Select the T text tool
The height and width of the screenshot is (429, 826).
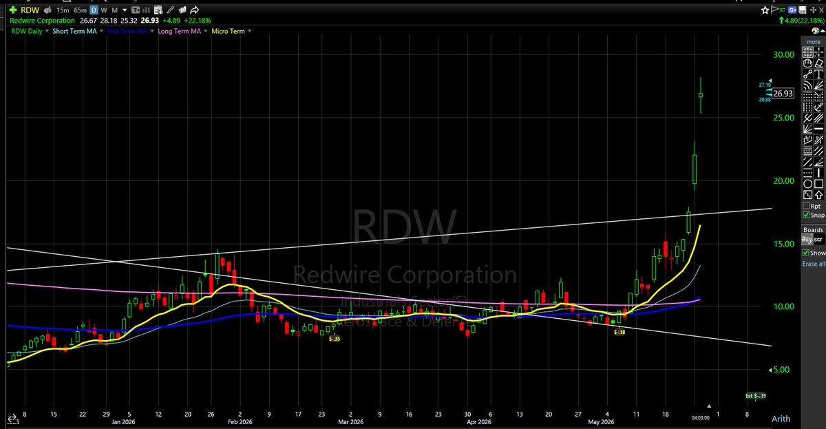point(819,74)
